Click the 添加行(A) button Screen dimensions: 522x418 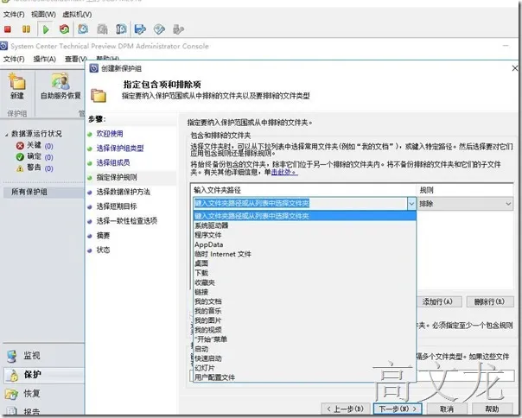click(437, 302)
